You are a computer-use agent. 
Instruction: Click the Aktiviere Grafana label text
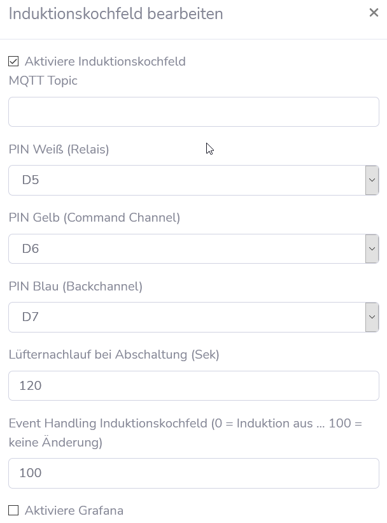74,511
